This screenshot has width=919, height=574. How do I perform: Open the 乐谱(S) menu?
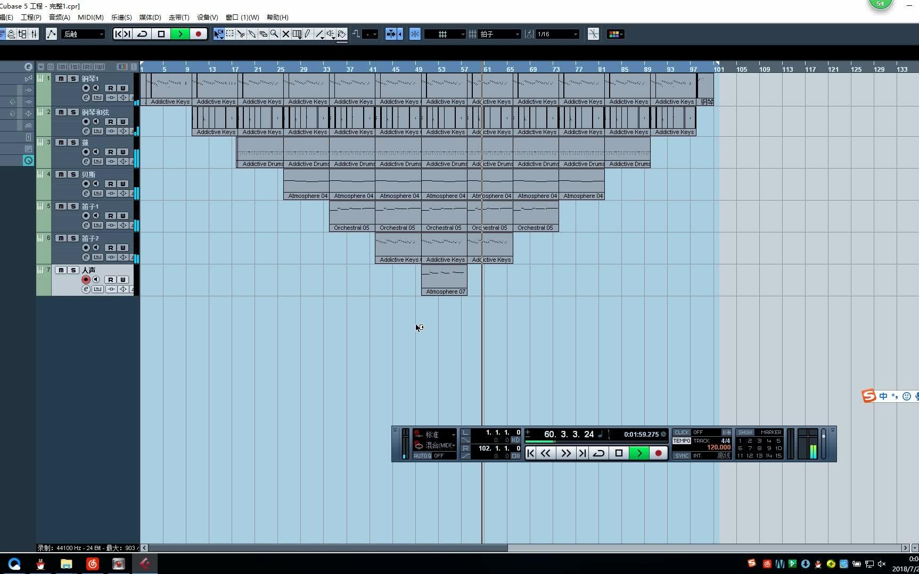(121, 17)
